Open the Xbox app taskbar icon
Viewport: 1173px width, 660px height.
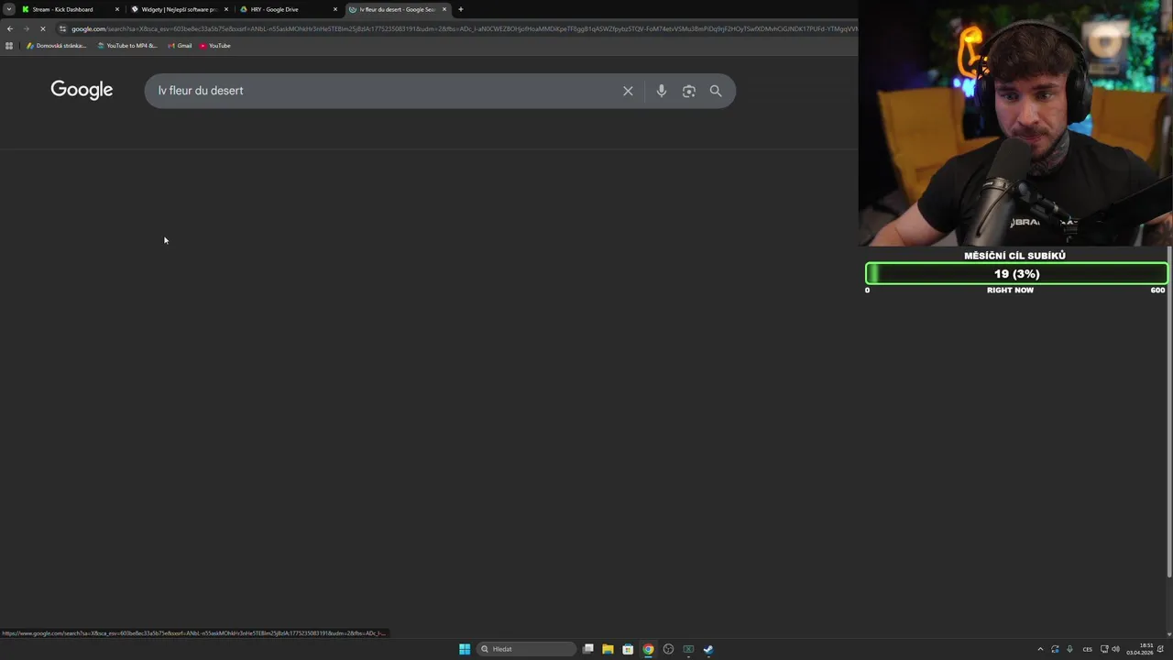tap(688, 649)
